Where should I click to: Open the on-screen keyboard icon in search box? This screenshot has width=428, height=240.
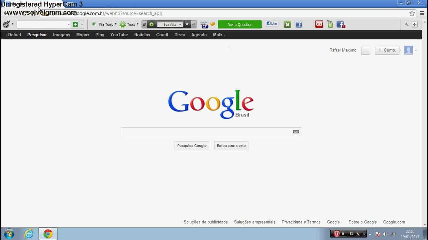pyautogui.click(x=296, y=132)
